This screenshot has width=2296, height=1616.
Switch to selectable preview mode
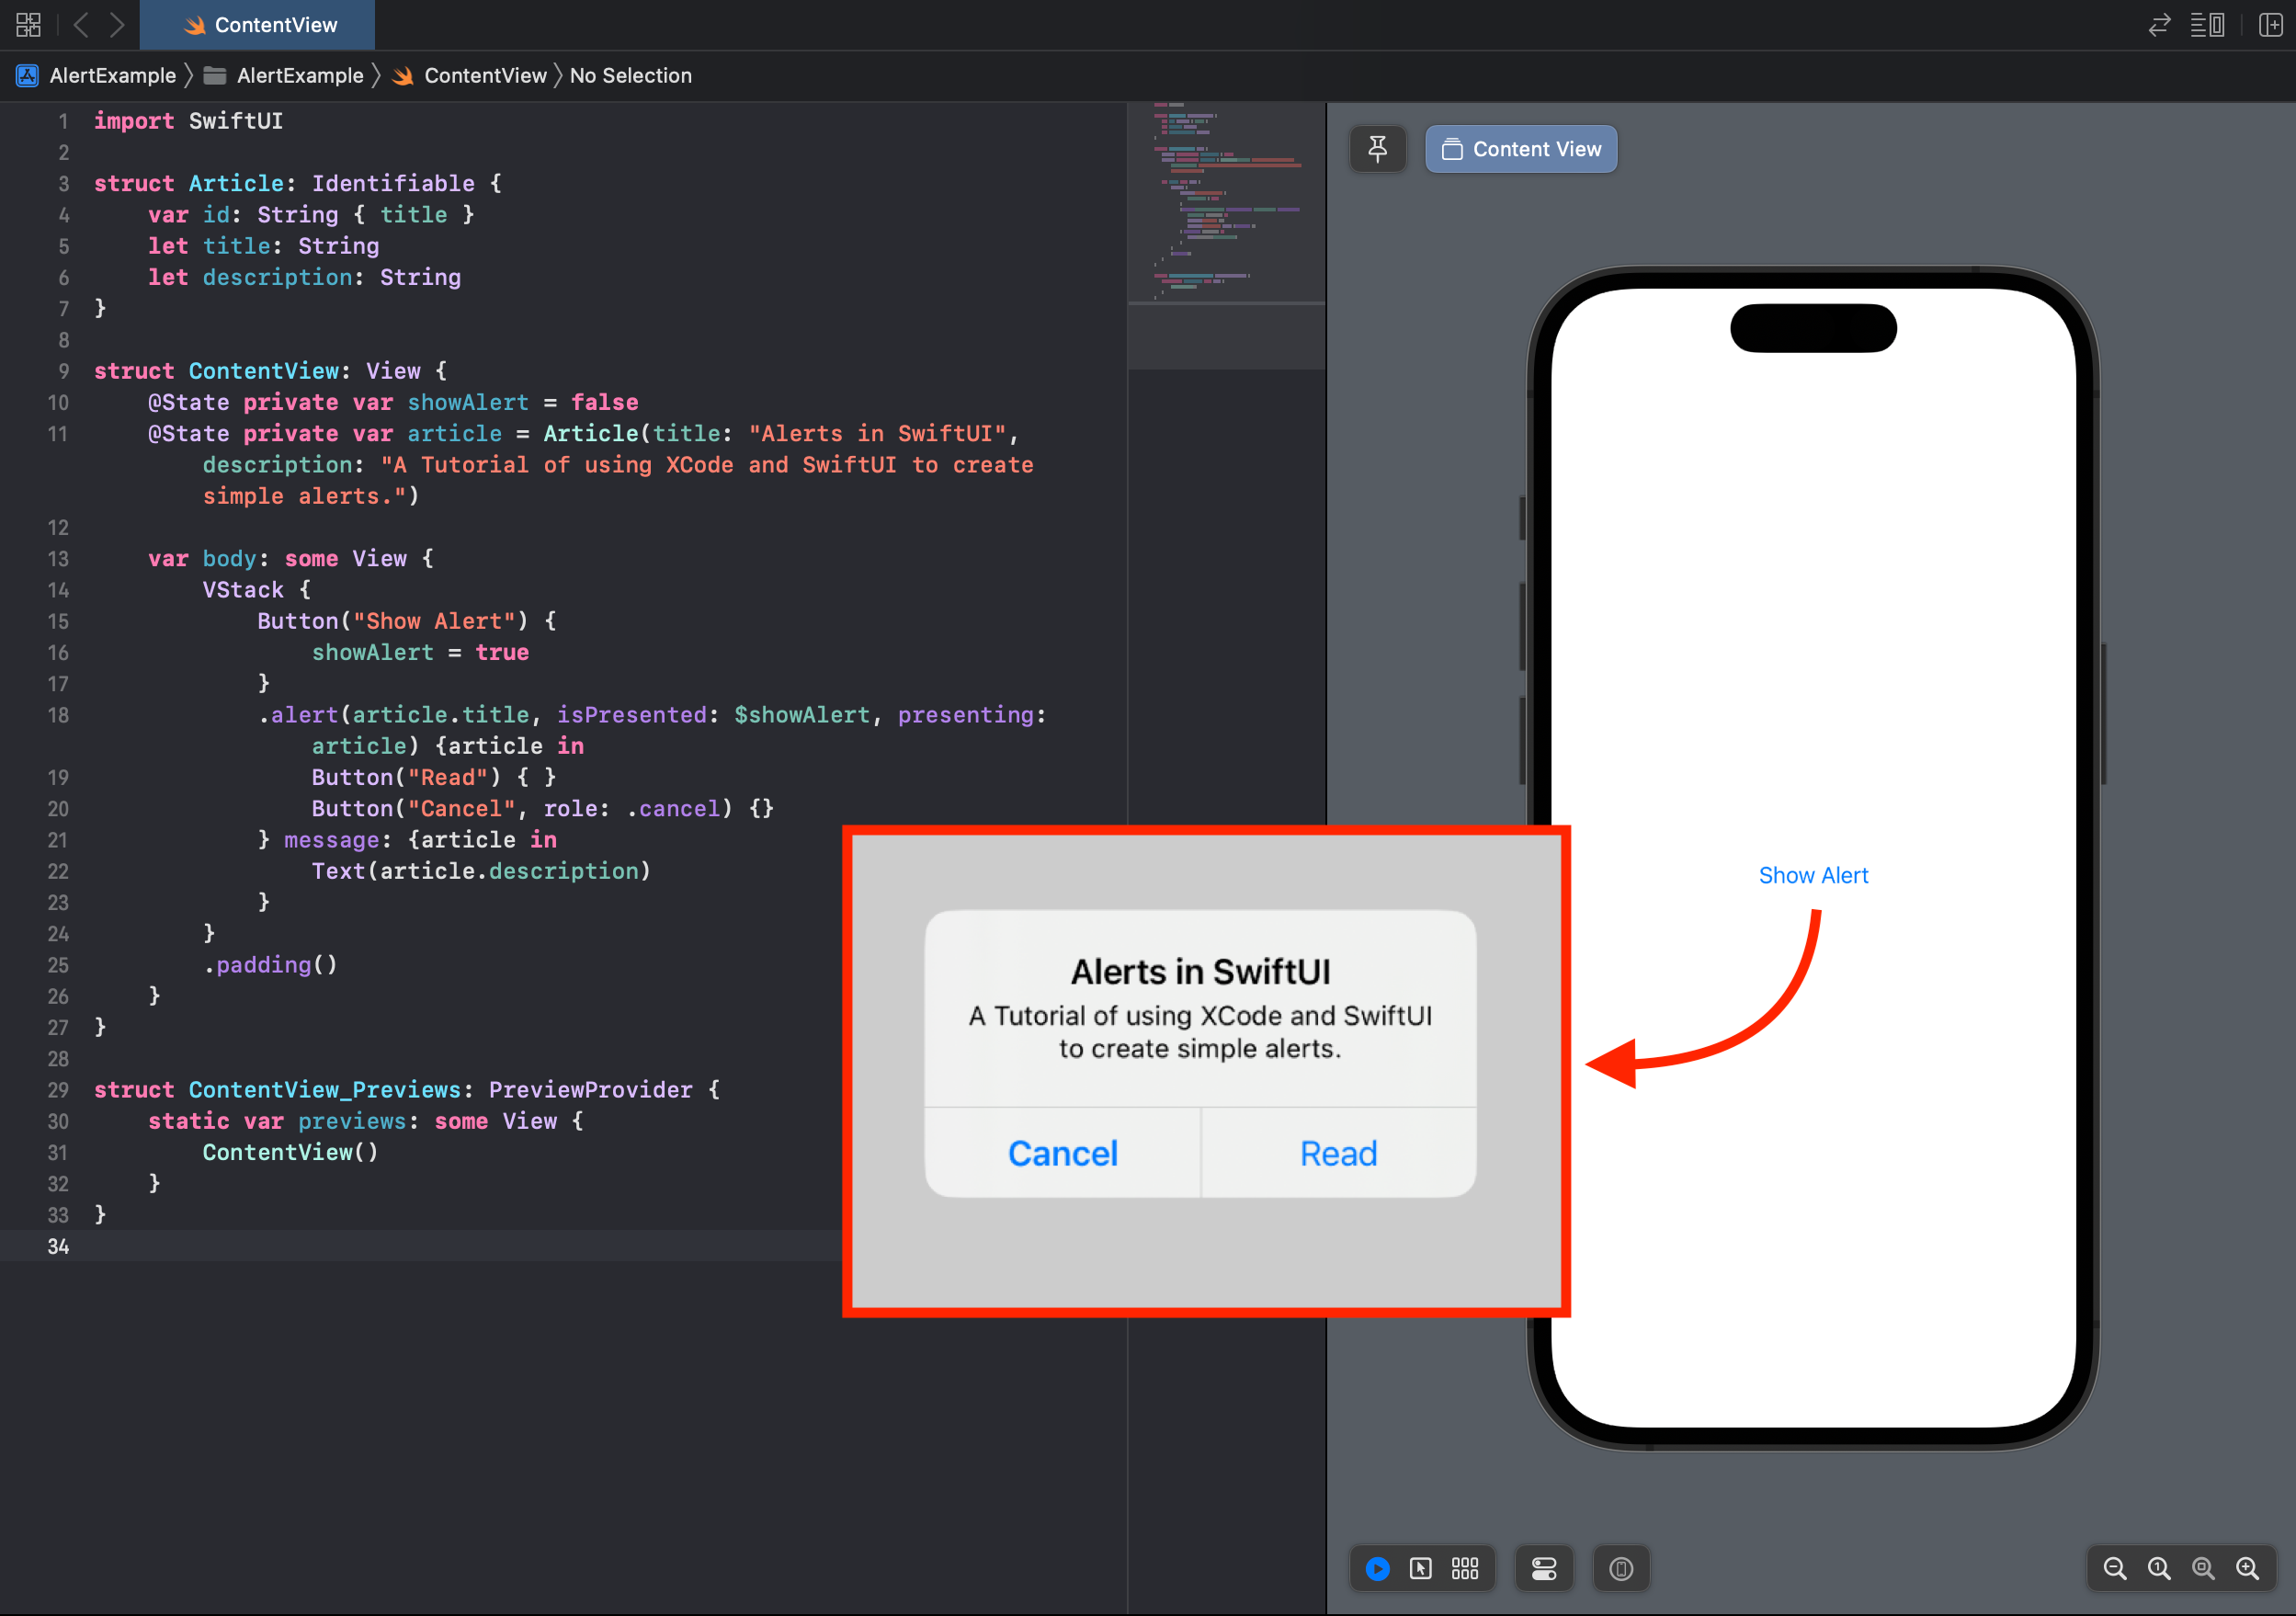(x=1420, y=1568)
